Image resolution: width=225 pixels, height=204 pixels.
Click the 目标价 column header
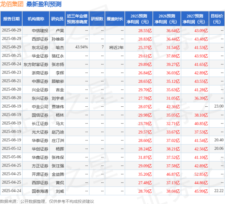coord(217,19)
